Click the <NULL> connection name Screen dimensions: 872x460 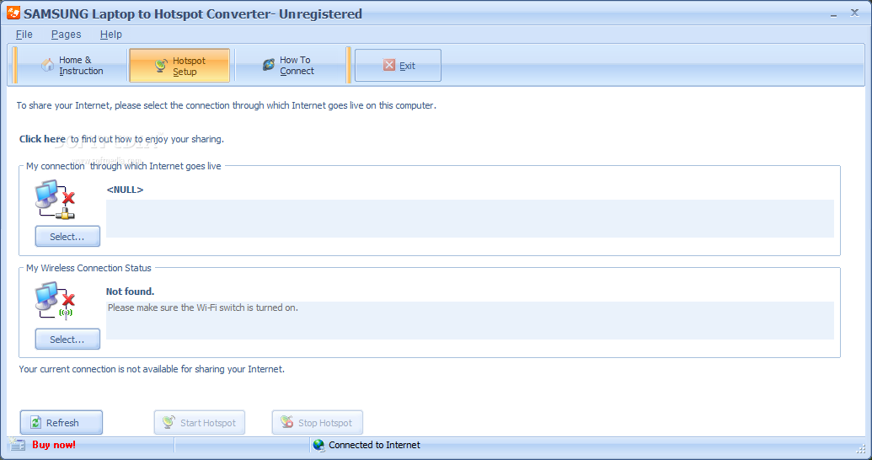[126, 190]
